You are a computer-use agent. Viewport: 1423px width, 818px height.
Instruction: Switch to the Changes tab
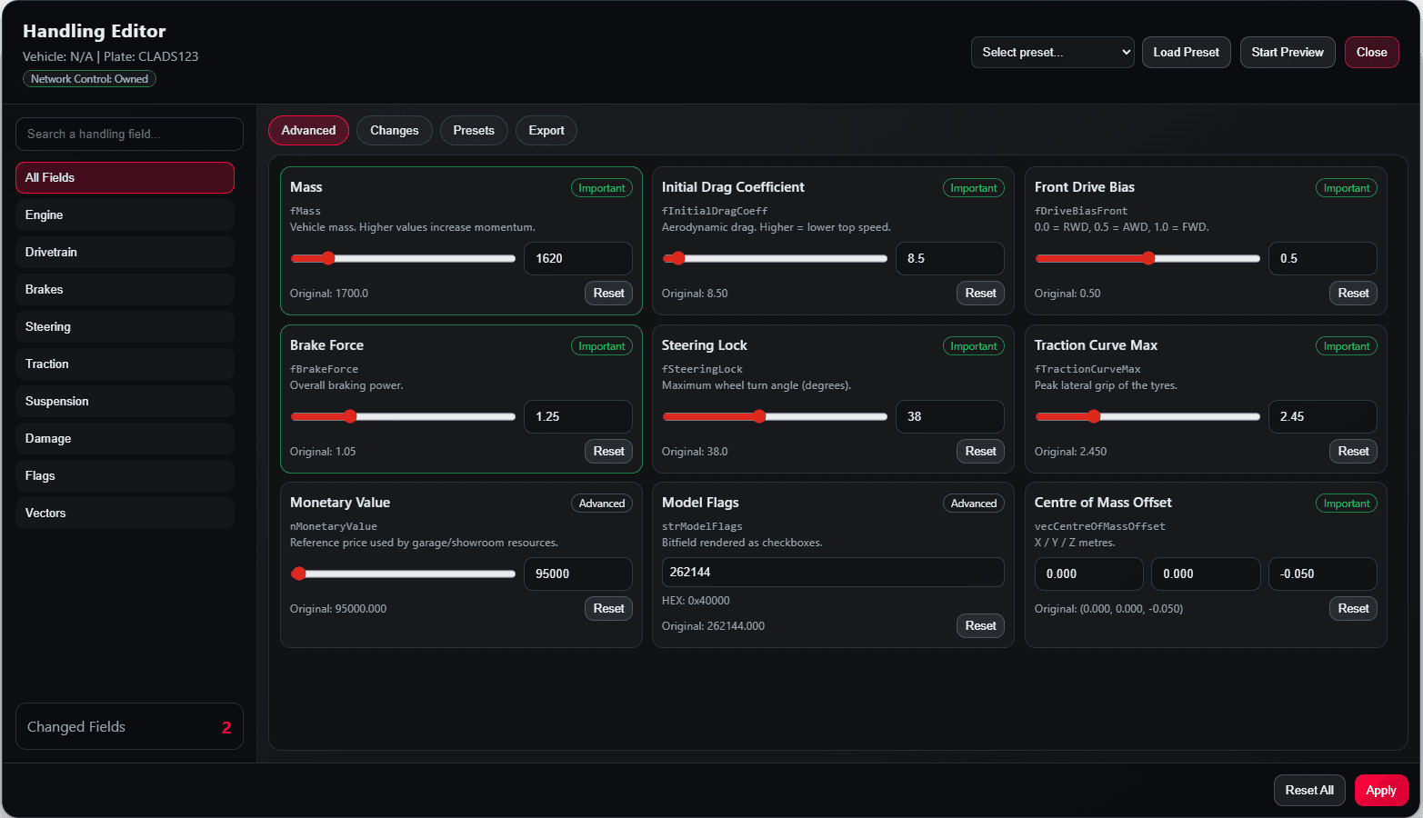395,131
